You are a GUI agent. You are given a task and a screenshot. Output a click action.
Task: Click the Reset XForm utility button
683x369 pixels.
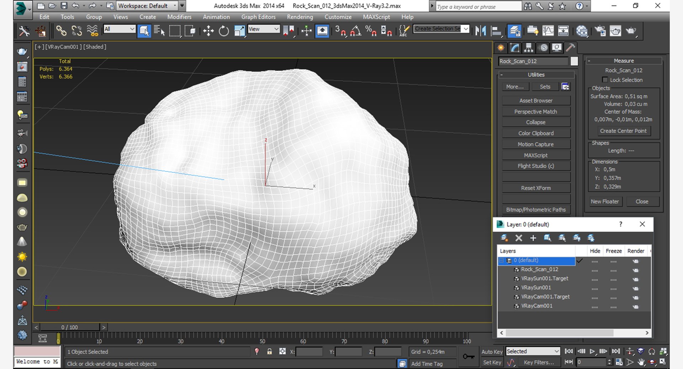(x=536, y=188)
